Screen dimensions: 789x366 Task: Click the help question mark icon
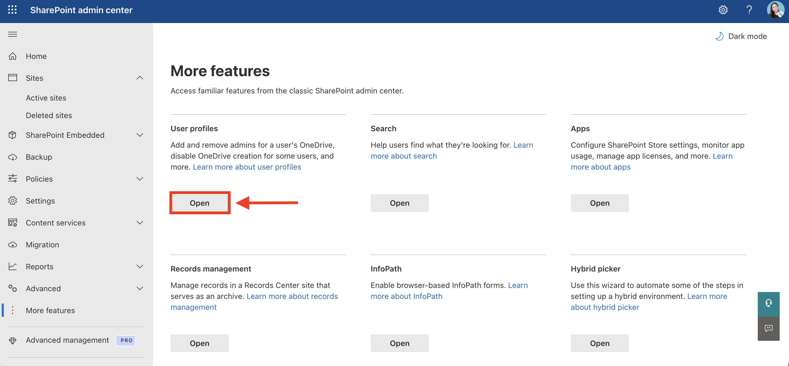(x=749, y=10)
